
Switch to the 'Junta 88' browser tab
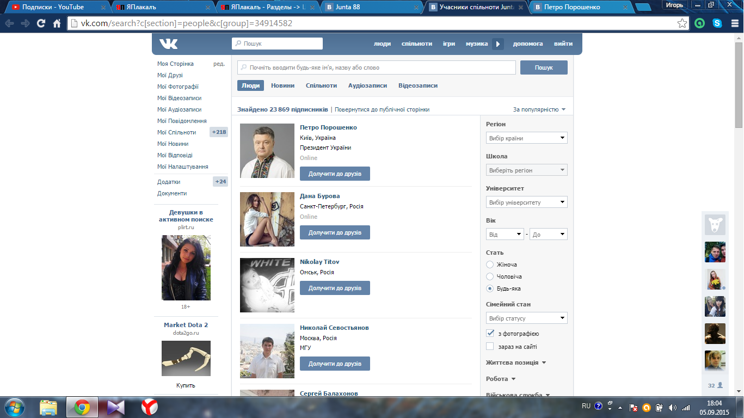(x=372, y=7)
